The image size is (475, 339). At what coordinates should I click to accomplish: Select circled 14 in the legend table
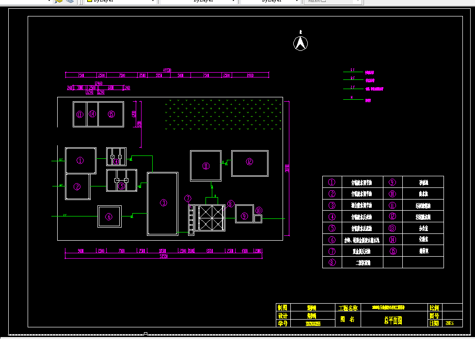pos(392,240)
